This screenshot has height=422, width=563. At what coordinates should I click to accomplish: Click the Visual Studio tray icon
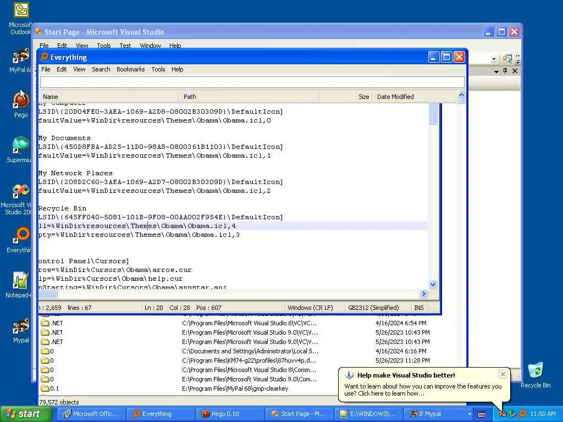502,414
